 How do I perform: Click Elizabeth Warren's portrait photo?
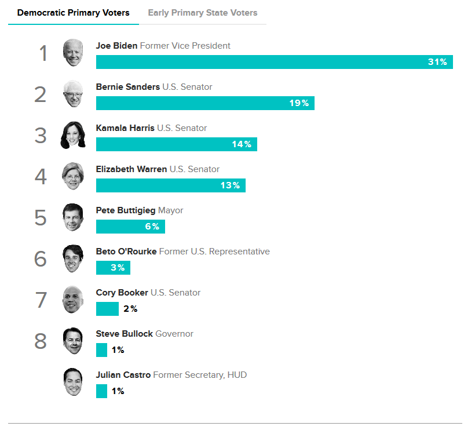coord(73,176)
